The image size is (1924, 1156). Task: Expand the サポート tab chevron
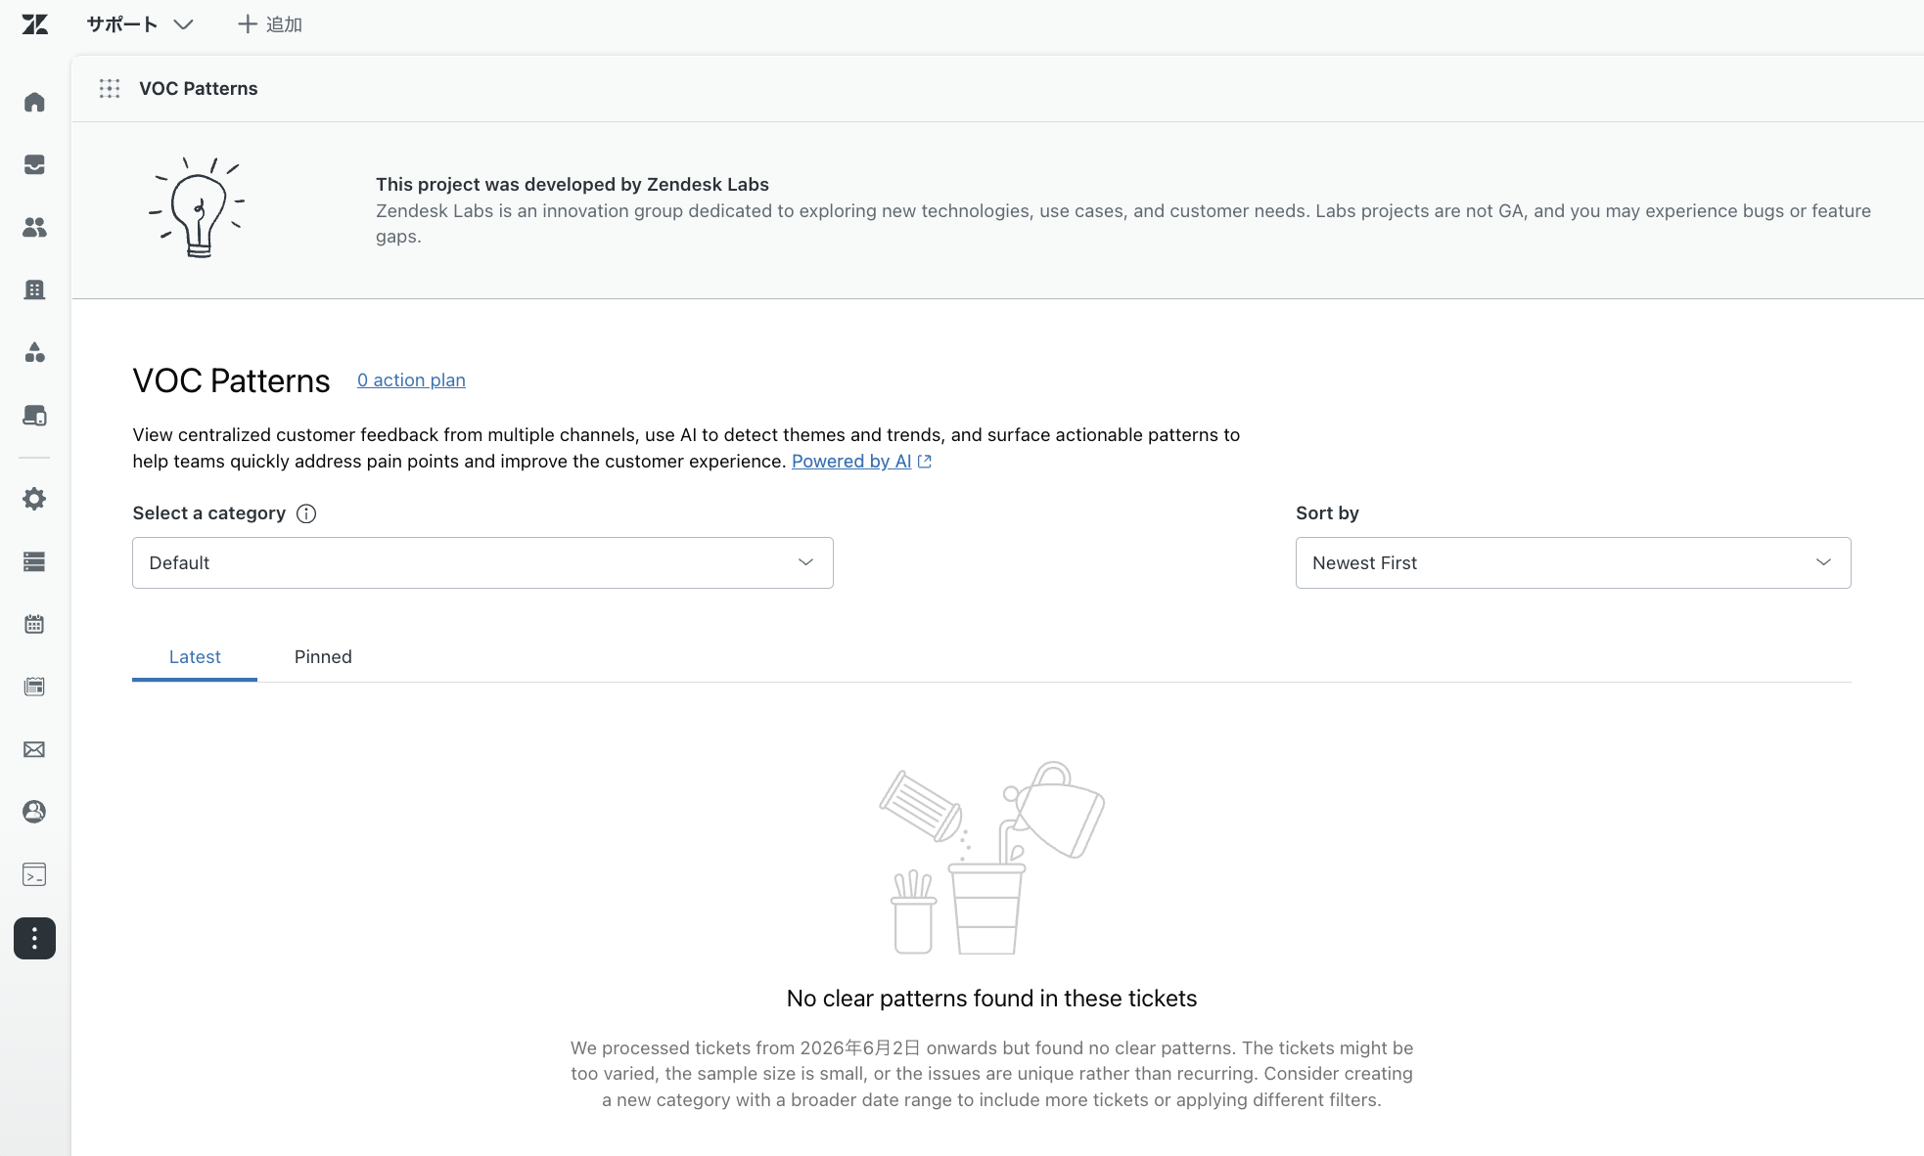(x=183, y=24)
